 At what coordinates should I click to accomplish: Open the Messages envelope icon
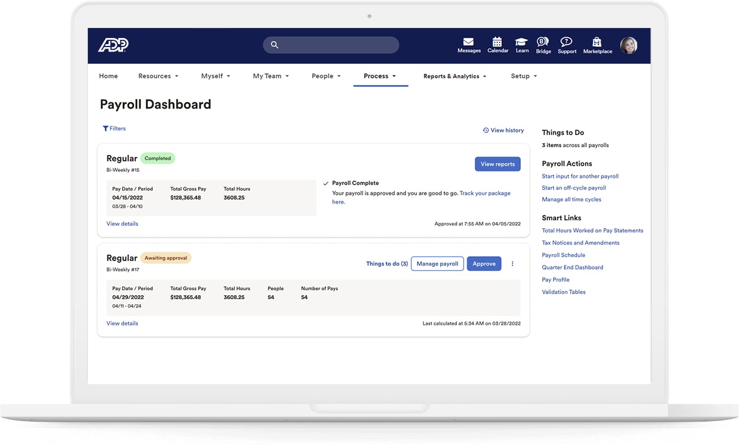tap(469, 42)
